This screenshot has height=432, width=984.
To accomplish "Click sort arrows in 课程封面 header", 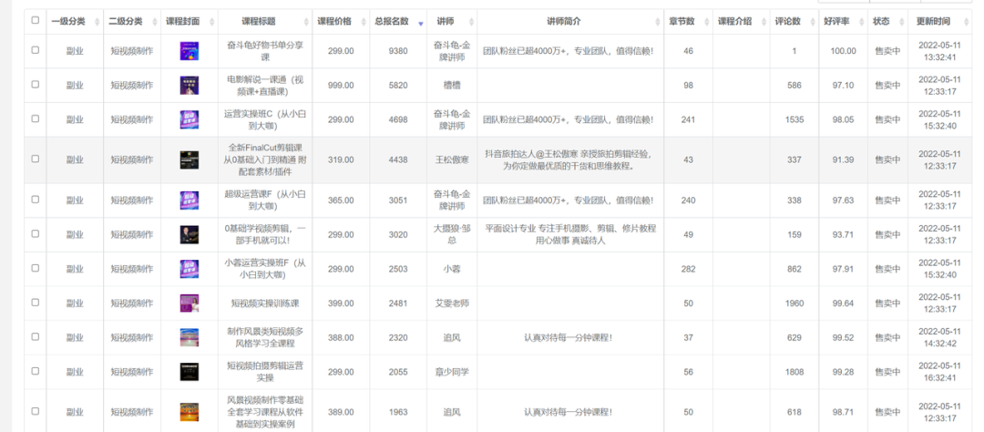I will (x=211, y=22).
